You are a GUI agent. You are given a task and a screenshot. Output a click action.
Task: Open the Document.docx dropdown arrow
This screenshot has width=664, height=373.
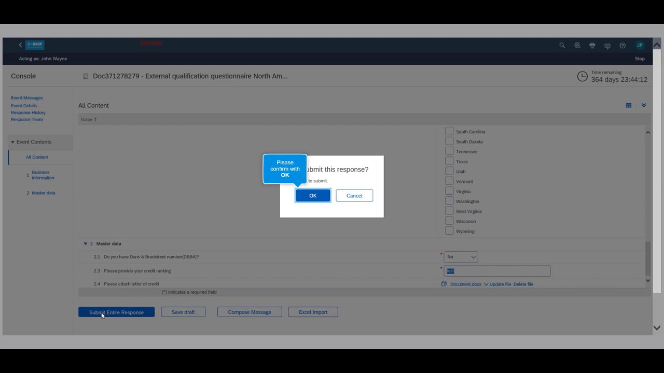point(486,284)
